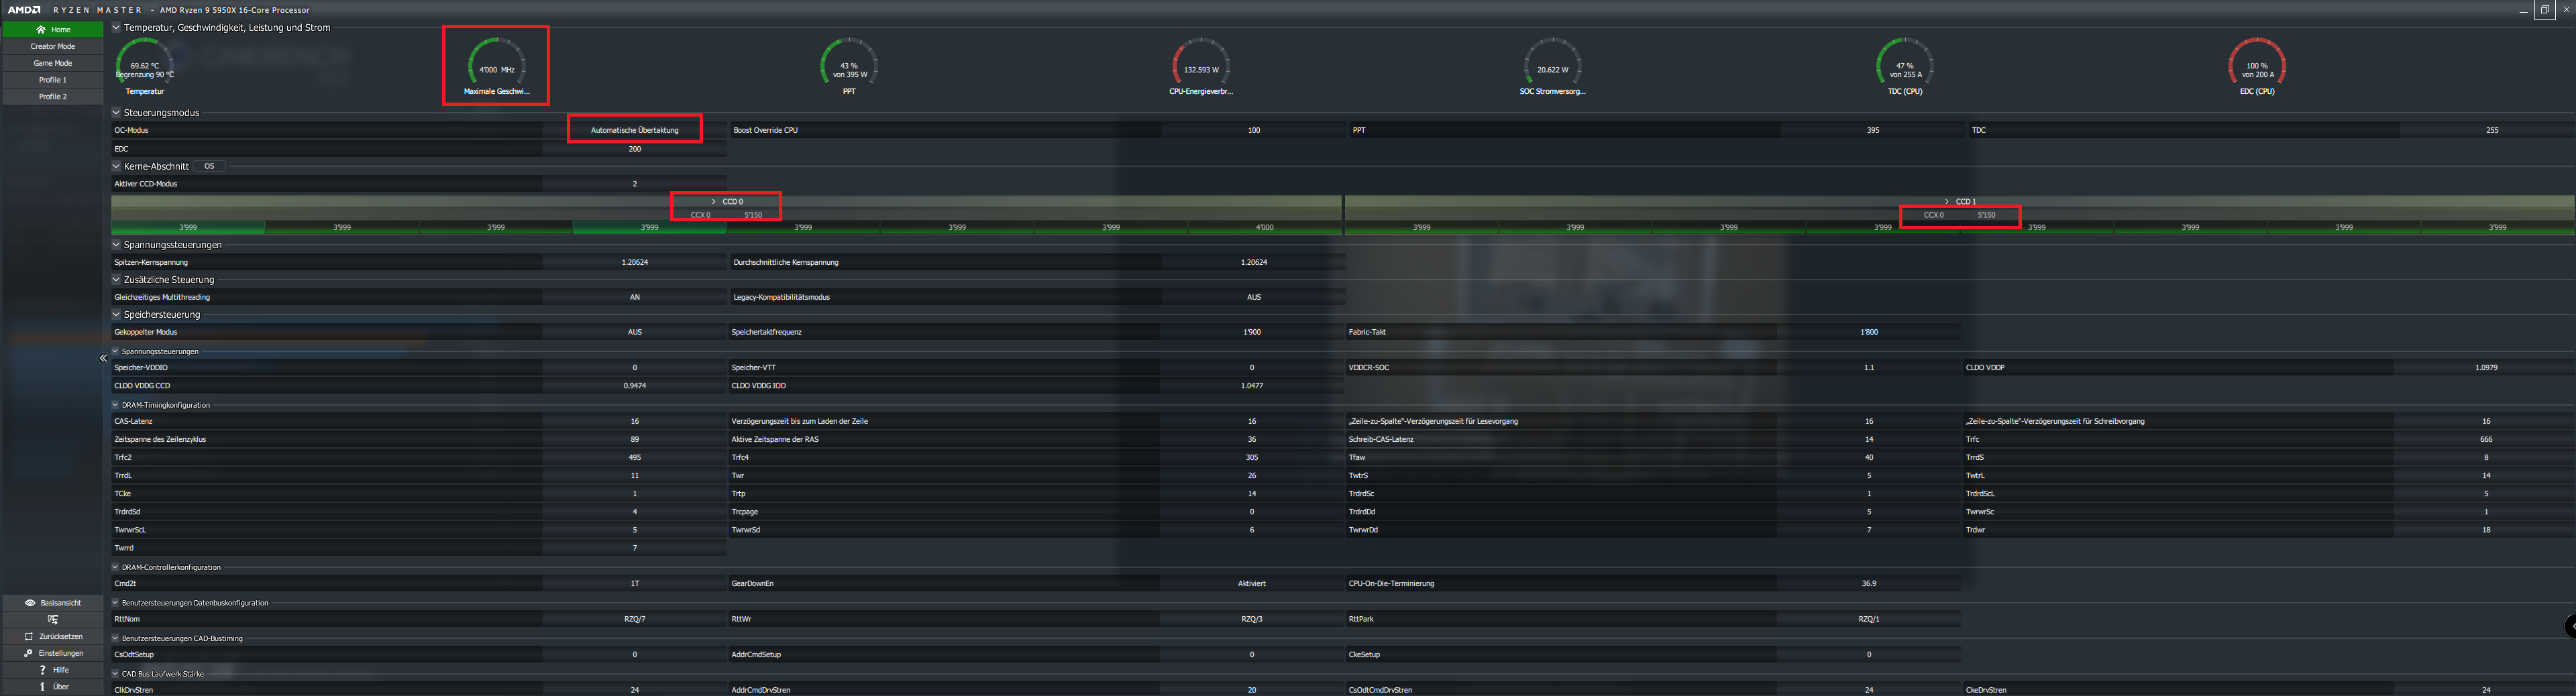The image size is (2576, 696).
Task: Collapse the Temperatur, Geschwindigkeit, Leistung und Strom section
Action: pos(116,28)
